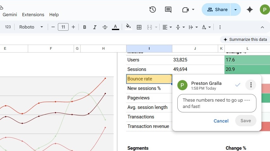Select the cell with value 33,825

[195, 60]
